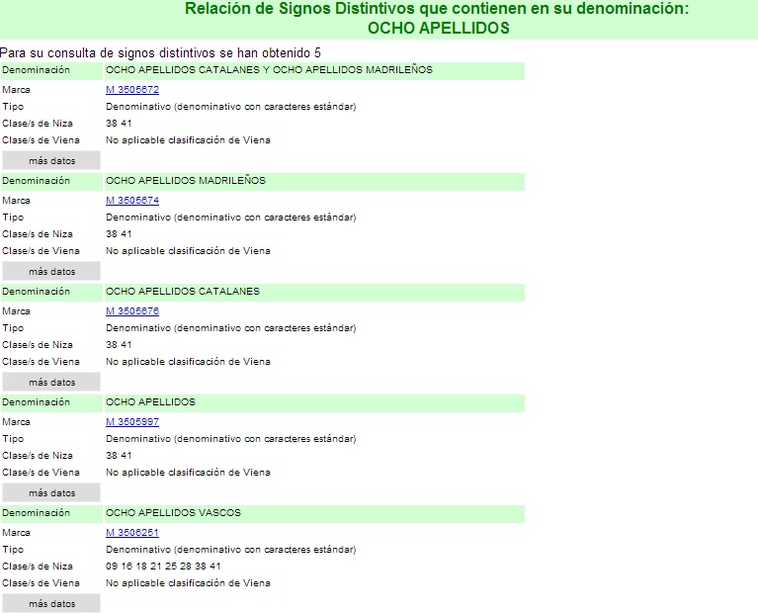Click 'más datos' below M 3505997 entry
Viewport: 758px width, 613px height.
click(x=51, y=493)
